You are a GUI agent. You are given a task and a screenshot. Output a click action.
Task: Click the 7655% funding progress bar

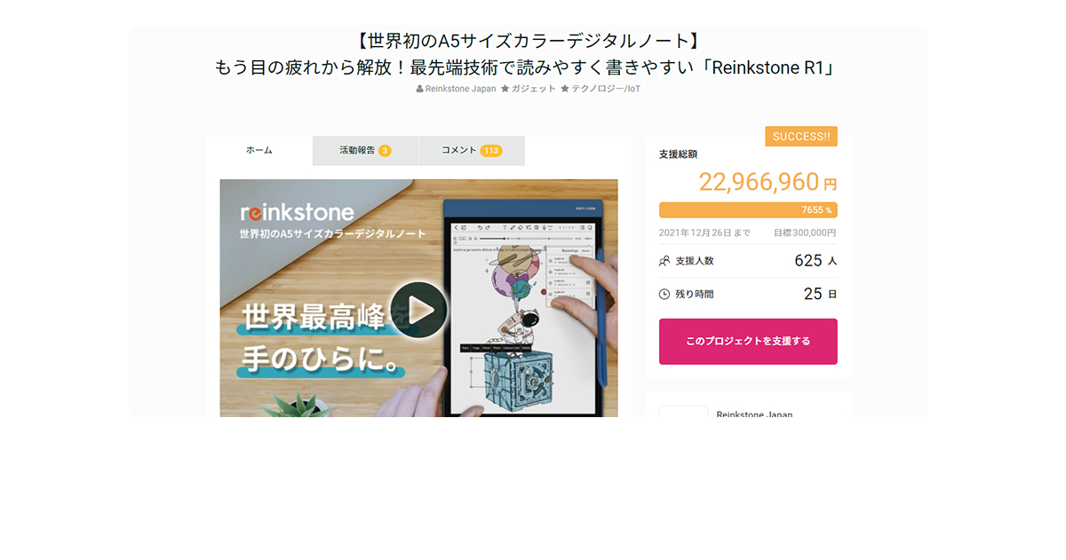tap(748, 210)
